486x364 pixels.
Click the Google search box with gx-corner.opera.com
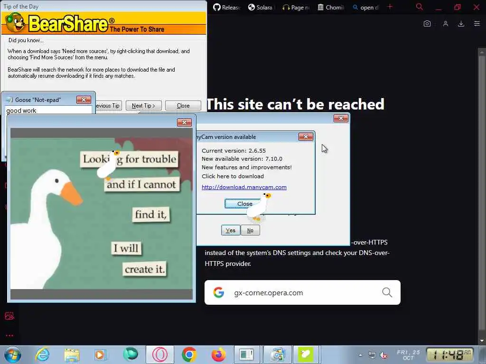[x=302, y=292]
